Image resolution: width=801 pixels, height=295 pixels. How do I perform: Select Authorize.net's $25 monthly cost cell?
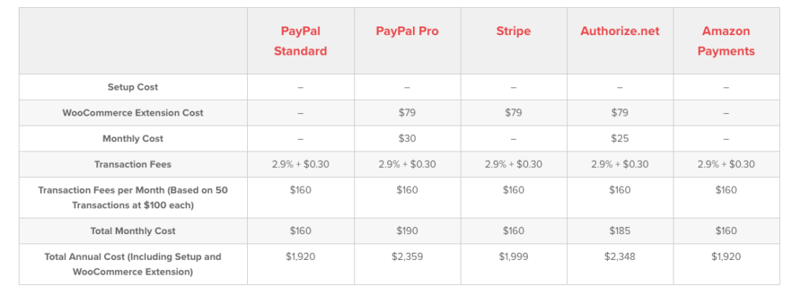[620, 139]
